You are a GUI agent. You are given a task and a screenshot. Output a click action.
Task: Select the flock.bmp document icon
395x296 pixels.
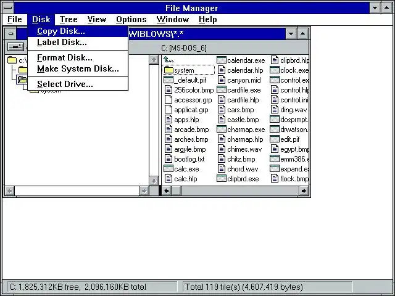point(275,179)
